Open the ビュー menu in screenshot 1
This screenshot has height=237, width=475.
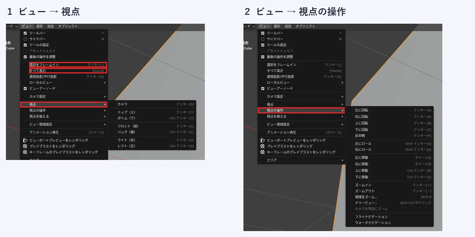point(27,26)
